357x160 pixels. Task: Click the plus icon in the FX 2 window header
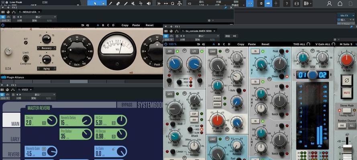[x=7, y=8]
